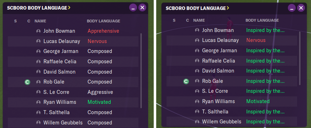Viewport: 311px width, 128px height.
Task: Expand the right panel's Scboro Body Language title arrow
Action: coord(228,8)
